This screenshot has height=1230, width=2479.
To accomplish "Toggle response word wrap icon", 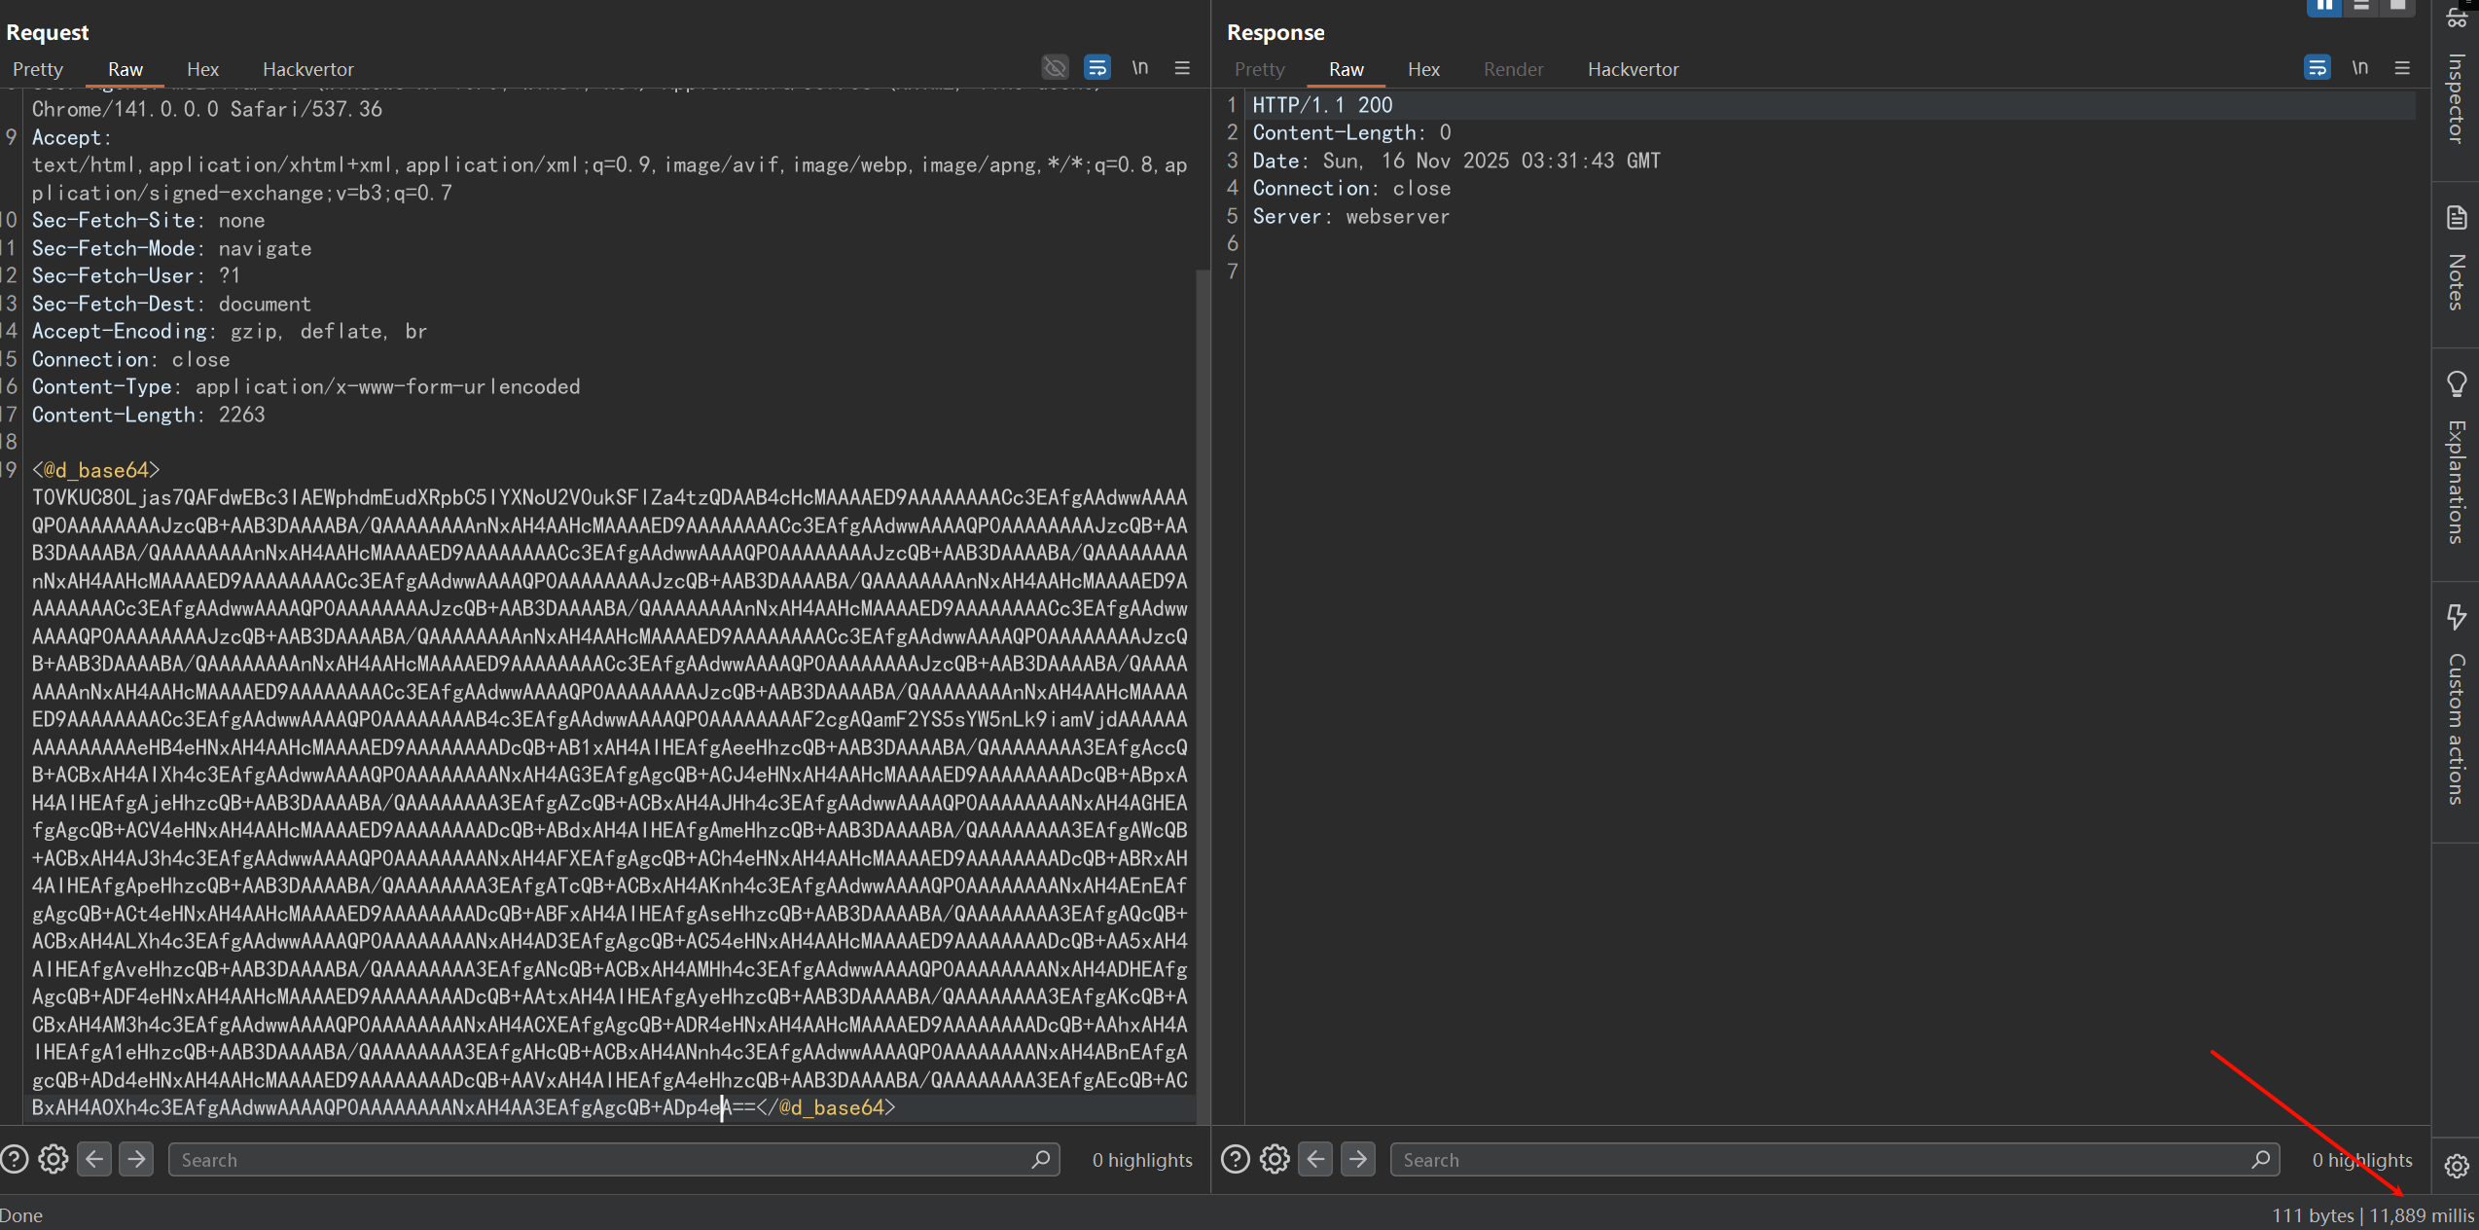I will [2317, 67].
